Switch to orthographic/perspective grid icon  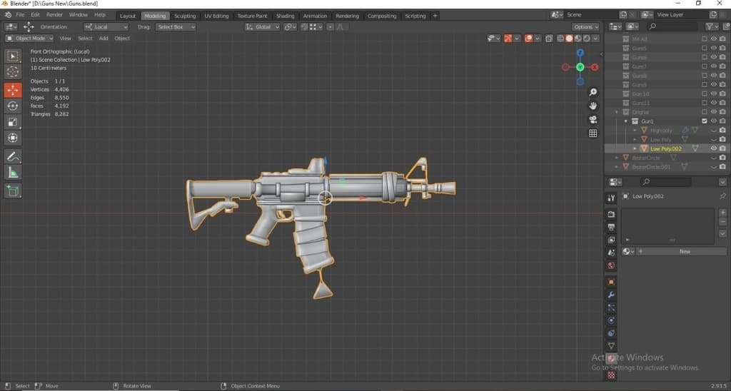point(593,133)
